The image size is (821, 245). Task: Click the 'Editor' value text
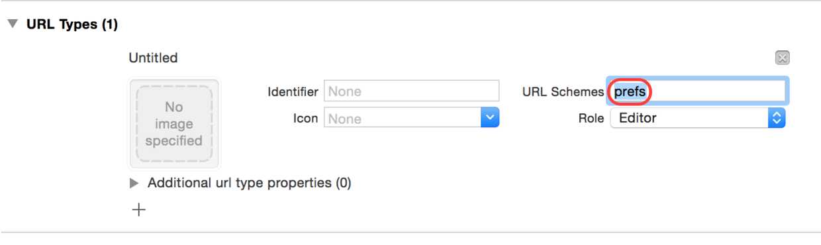[638, 119]
